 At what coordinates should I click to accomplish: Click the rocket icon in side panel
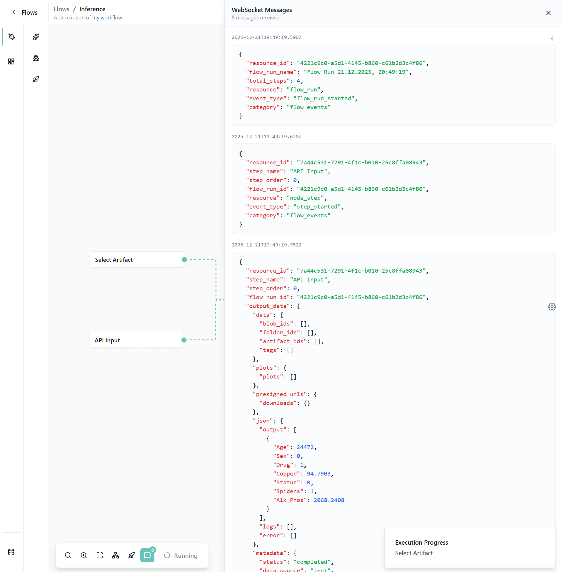tap(36, 79)
